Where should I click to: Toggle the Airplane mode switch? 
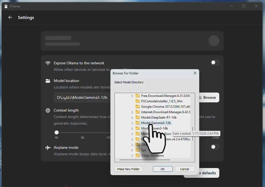(215, 147)
